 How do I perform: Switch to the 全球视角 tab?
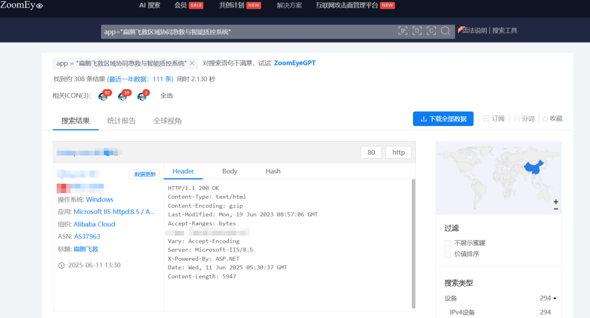point(168,121)
